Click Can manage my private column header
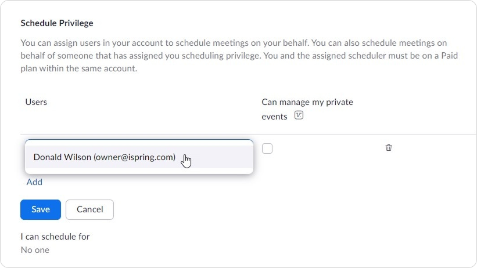 coord(307,102)
